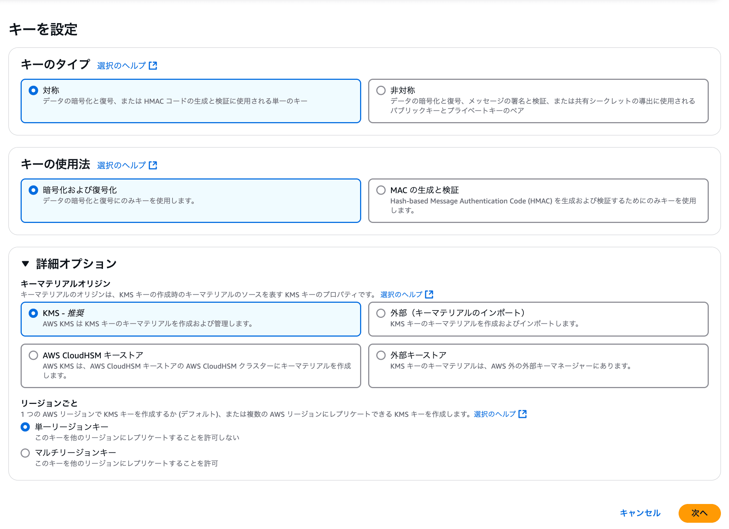The width and height of the screenshot is (729, 529).
Task: Click the リージョンごと label
Action: [49, 403]
